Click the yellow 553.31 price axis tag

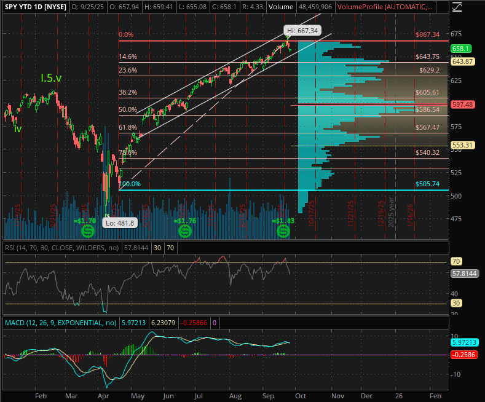[461, 146]
